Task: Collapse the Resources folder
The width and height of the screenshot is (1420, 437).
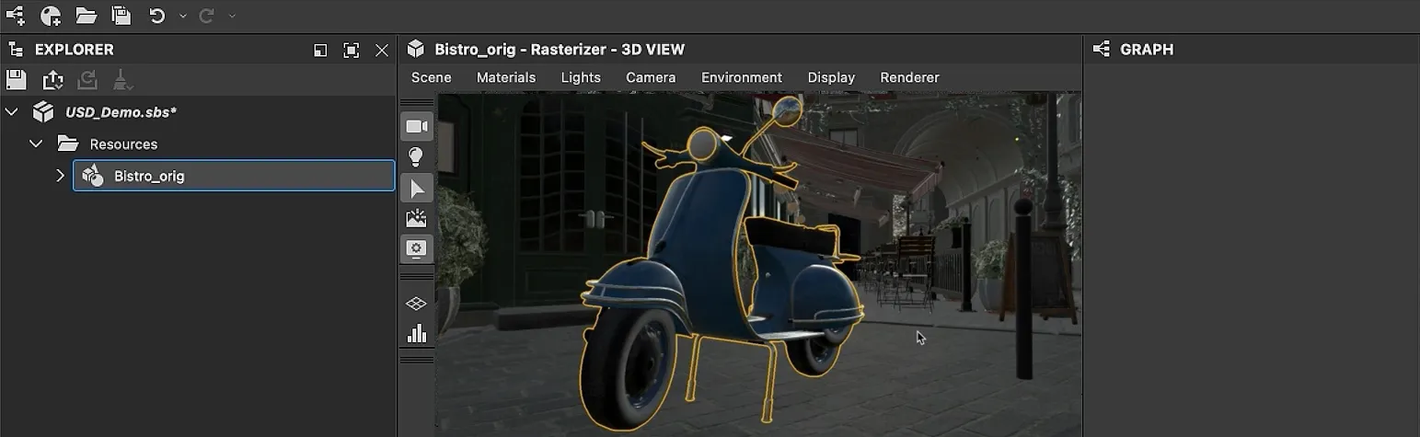Action: (x=36, y=144)
